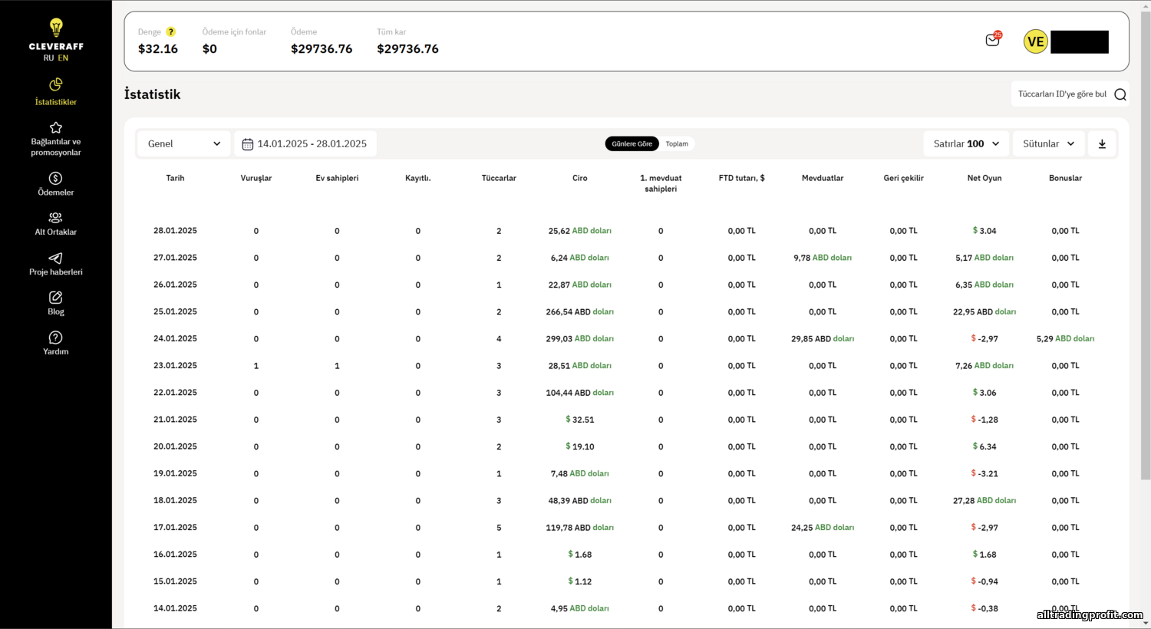The image size is (1151, 629).
Task: Open the Blog edit icon
Action: 55,298
